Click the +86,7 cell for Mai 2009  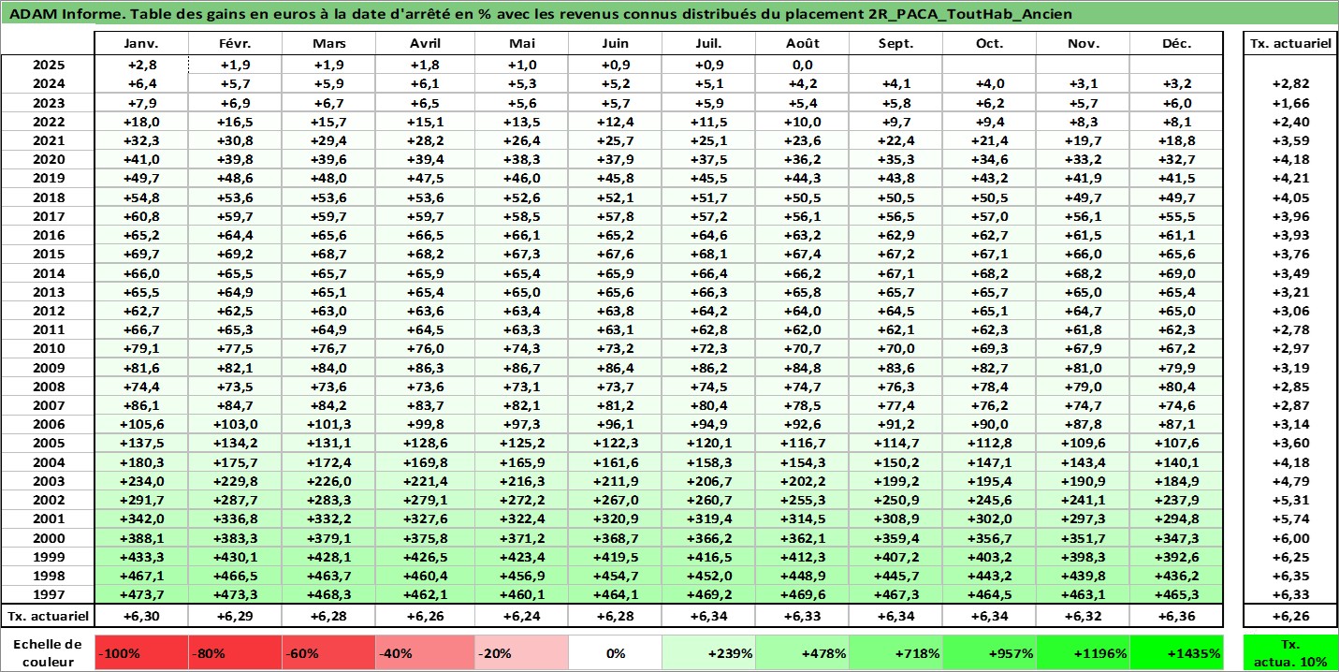(519, 368)
